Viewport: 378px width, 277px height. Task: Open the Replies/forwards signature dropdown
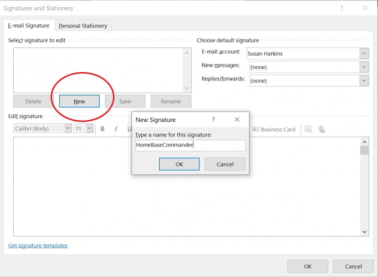click(x=364, y=81)
